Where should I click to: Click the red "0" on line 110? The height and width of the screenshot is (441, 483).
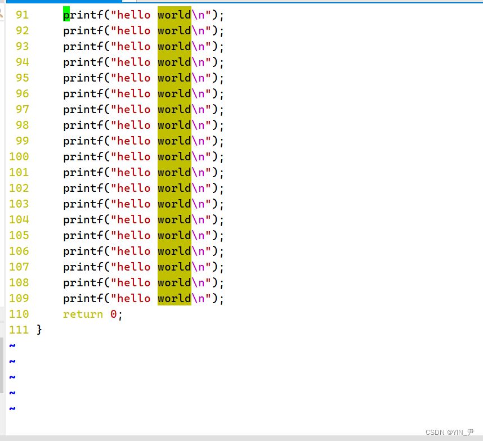(x=113, y=314)
